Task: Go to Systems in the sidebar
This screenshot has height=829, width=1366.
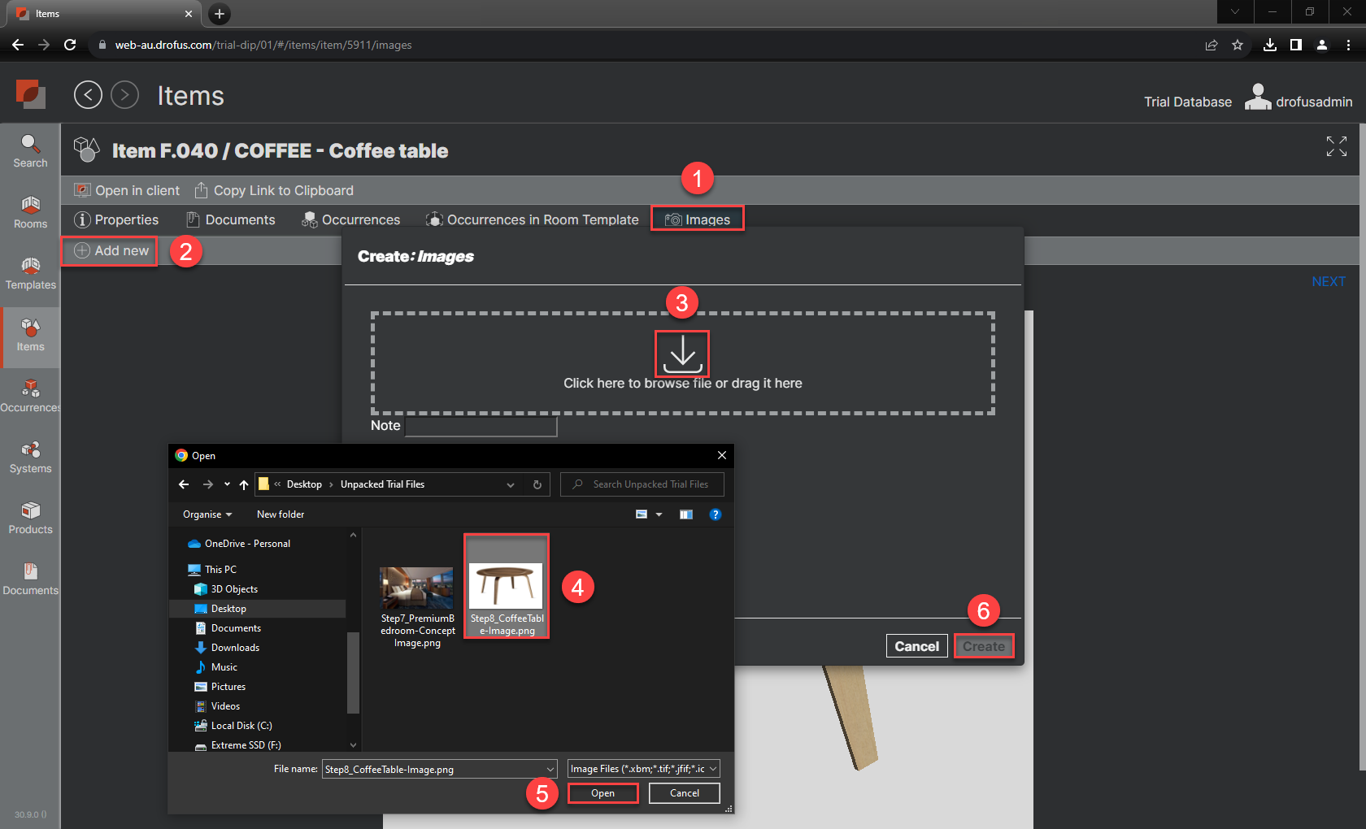Action: point(30,457)
